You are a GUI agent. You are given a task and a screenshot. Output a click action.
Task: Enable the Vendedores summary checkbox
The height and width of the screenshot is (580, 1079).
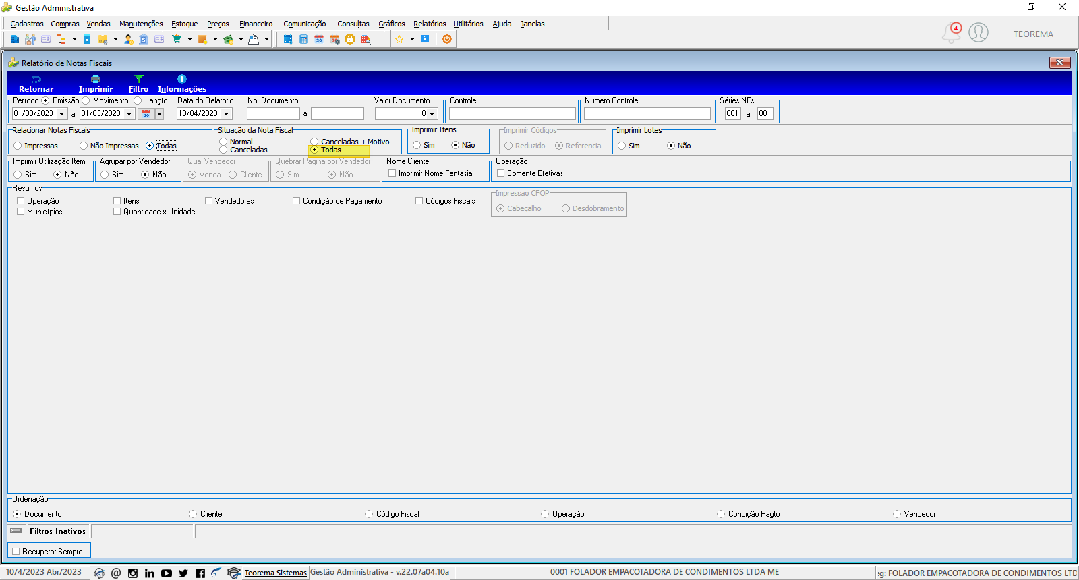209,201
